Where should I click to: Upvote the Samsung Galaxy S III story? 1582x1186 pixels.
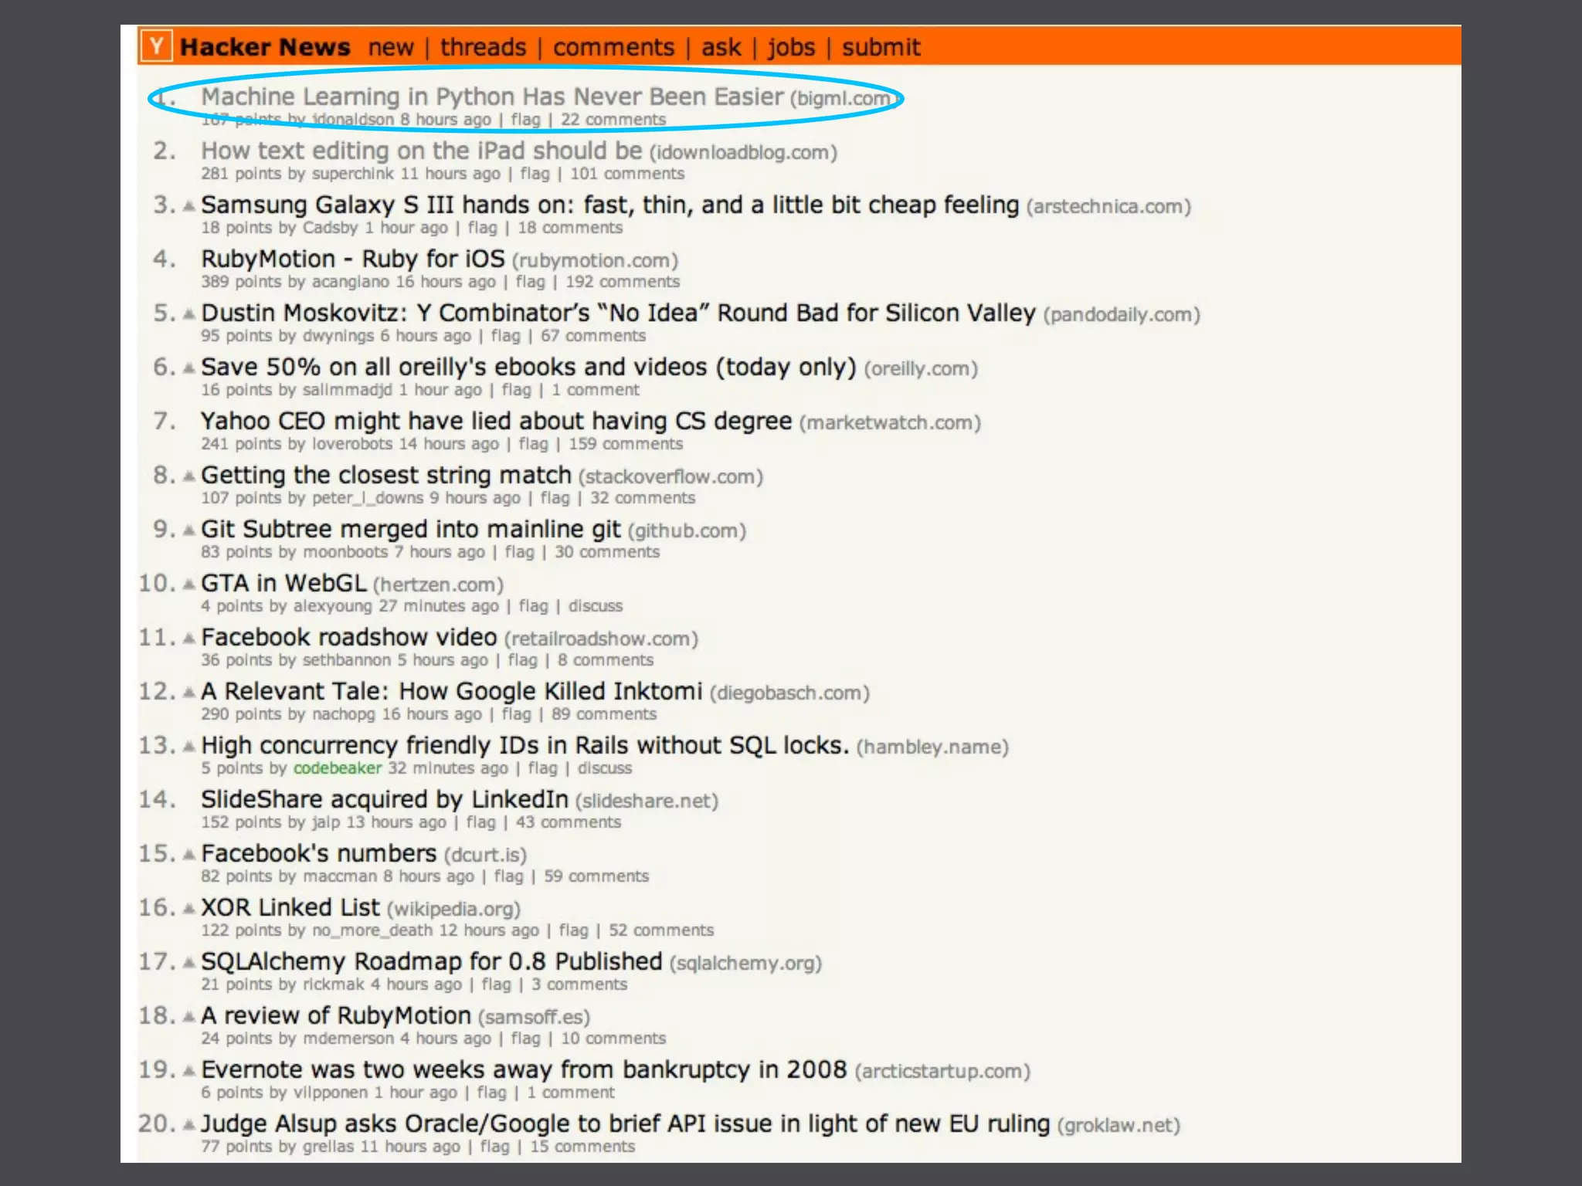point(189,206)
